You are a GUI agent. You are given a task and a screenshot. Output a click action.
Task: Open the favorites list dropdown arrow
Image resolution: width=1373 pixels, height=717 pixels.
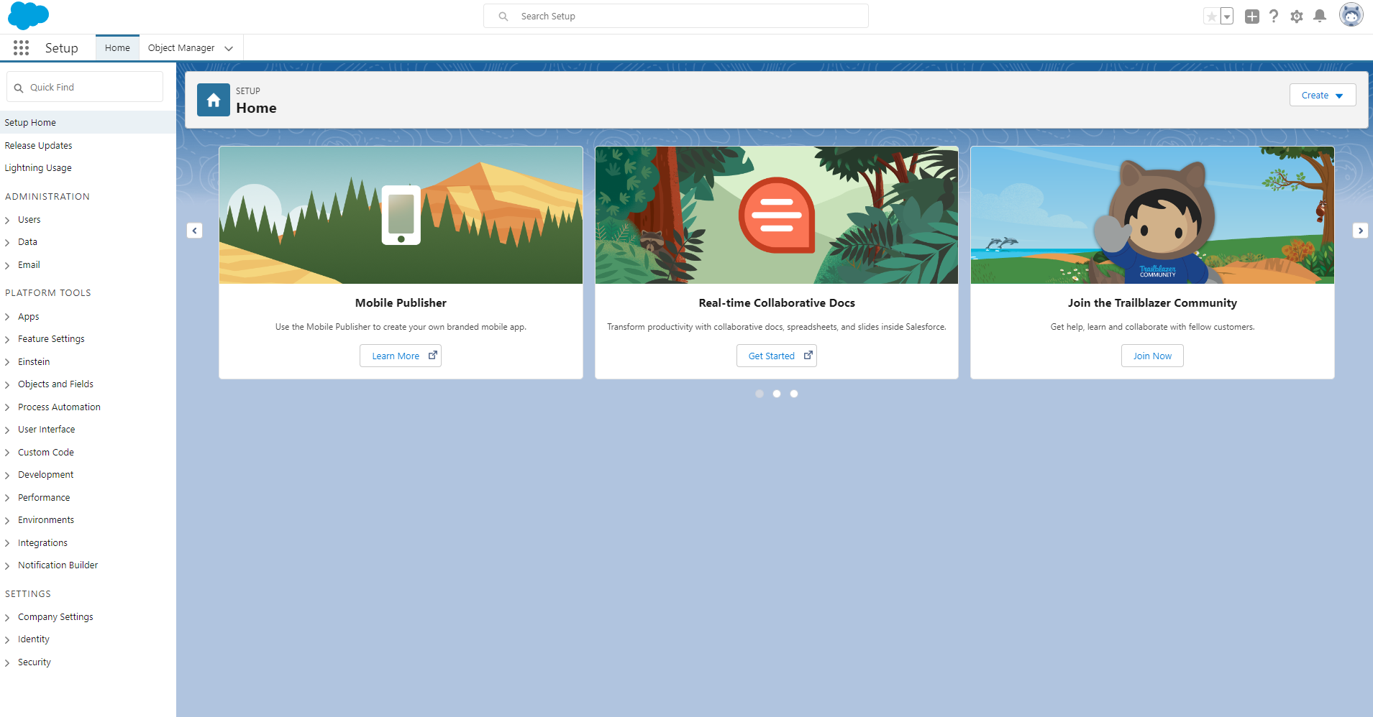1226,15
